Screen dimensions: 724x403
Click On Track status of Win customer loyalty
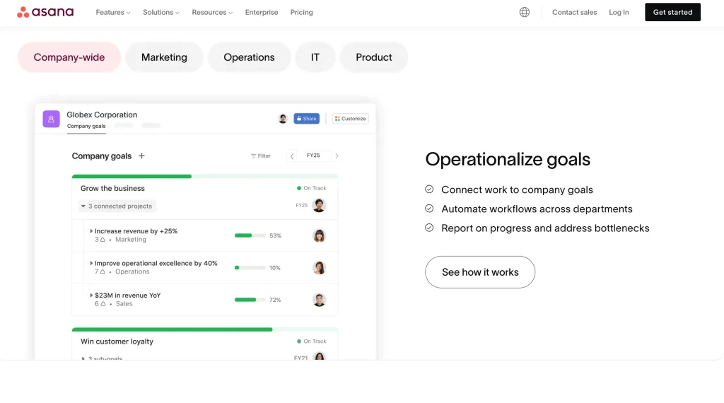click(x=311, y=341)
